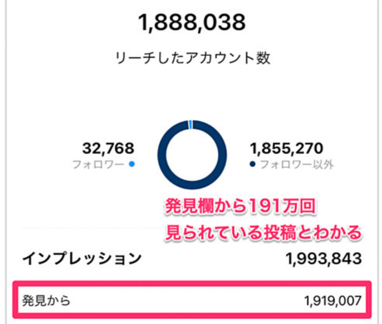The width and height of the screenshot is (382, 324).
Task: Click the 32,768 follower count
Action: coord(108,149)
